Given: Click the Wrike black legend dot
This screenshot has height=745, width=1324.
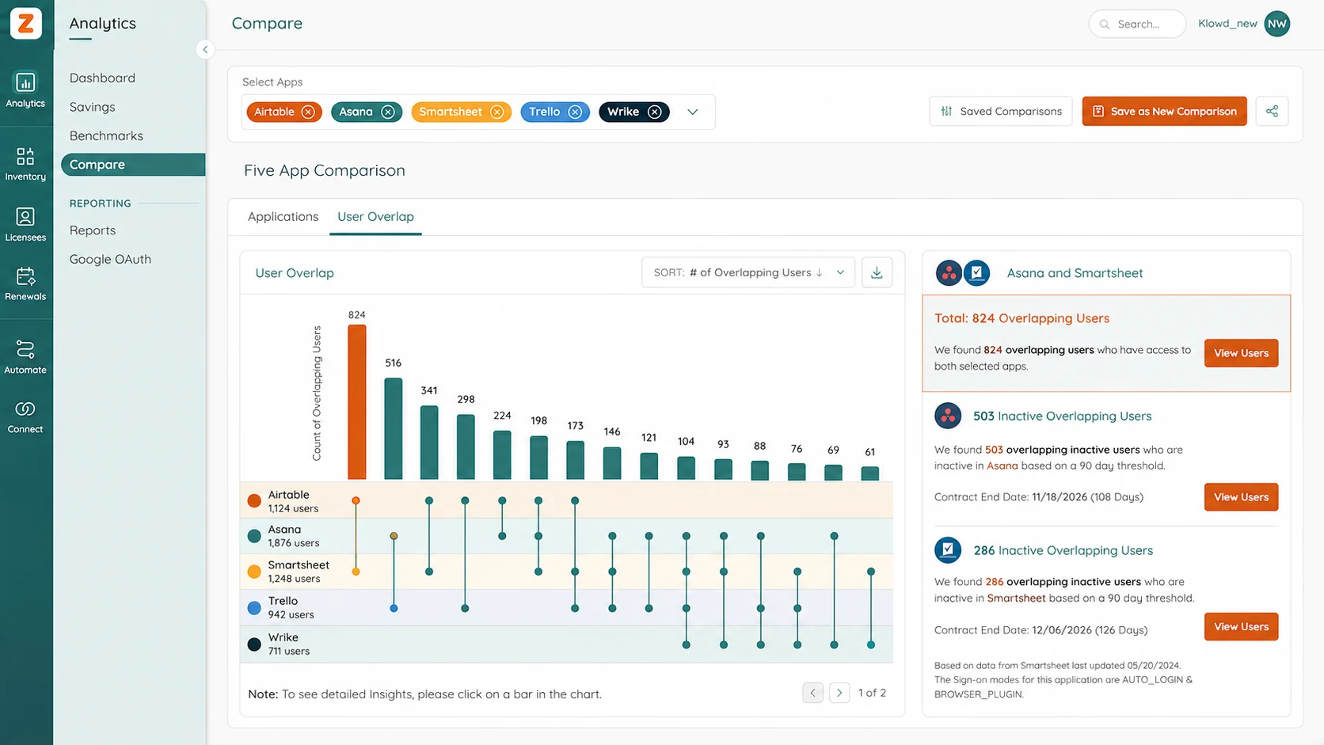Looking at the screenshot, I should 254,644.
